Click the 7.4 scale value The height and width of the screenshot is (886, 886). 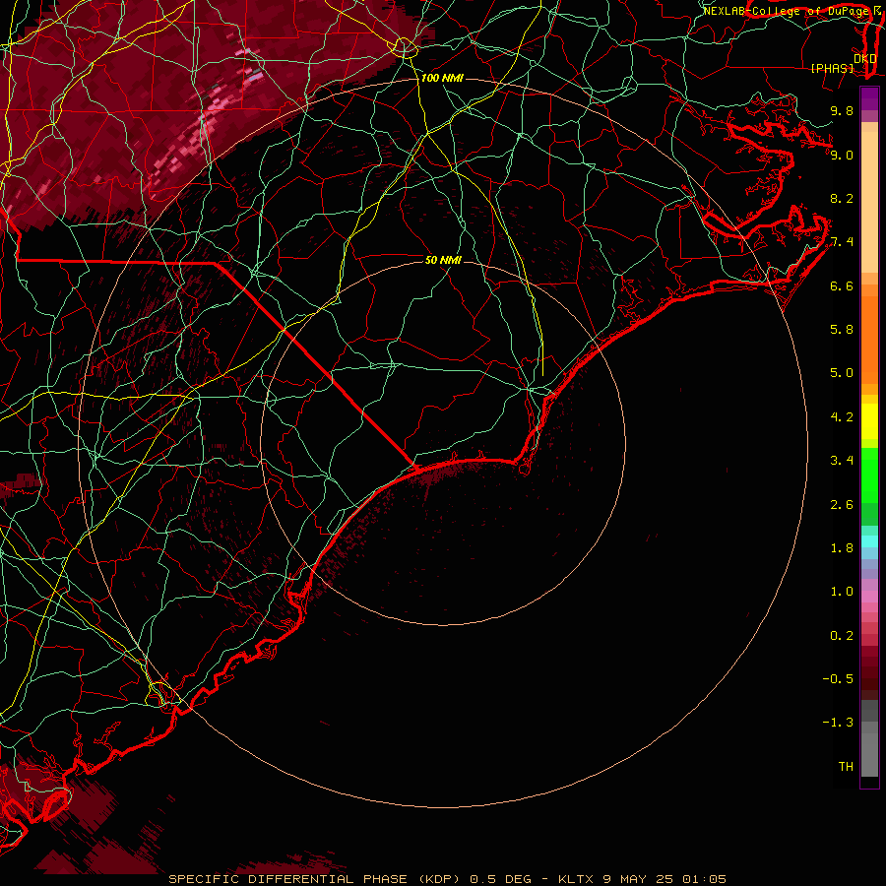pyautogui.click(x=842, y=242)
